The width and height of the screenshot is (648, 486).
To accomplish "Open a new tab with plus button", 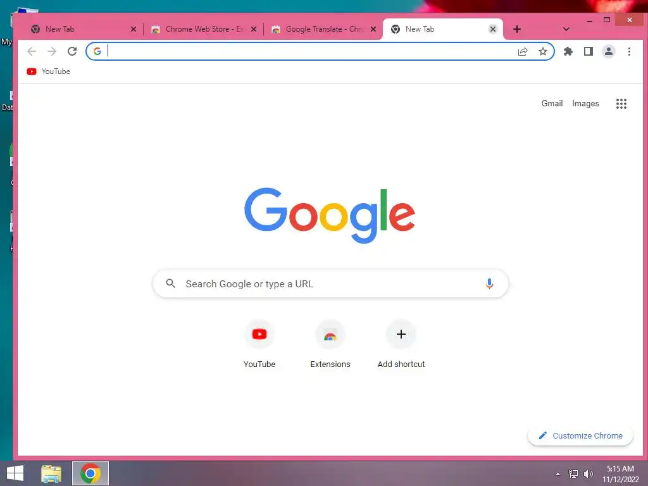I will (x=516, y=29).
